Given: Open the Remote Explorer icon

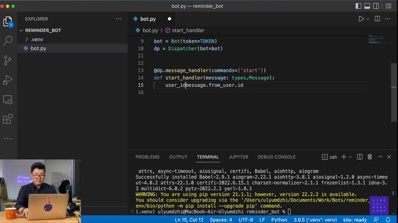Looking at the screenshot, I should tap(7, 100).
